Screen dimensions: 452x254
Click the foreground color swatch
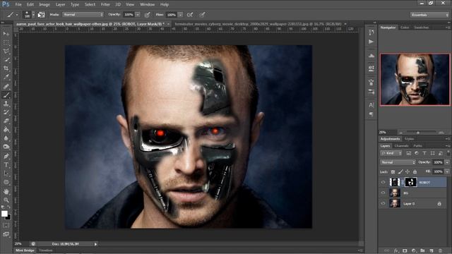click(x=4, y=214)
